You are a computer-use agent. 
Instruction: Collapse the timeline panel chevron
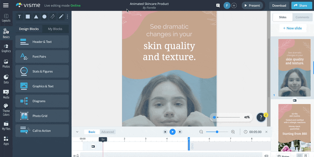[77, 132]
